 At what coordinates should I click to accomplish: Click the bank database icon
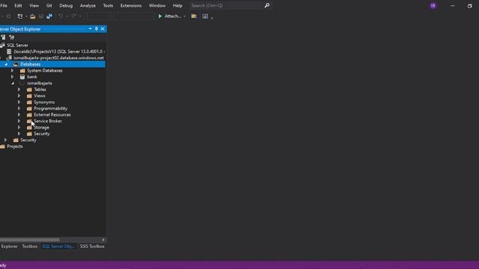pos(22,77)
